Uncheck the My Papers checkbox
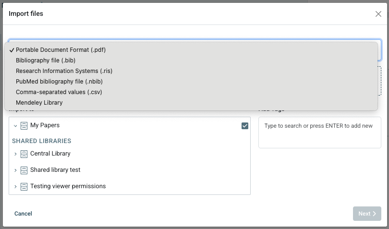The height and width of the screenshot is (229, 389). (x=245, y=126)
